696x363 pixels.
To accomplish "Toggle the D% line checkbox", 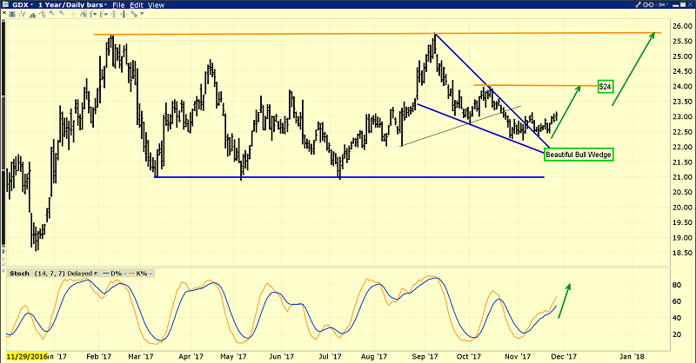I will (x=125, y=274).
